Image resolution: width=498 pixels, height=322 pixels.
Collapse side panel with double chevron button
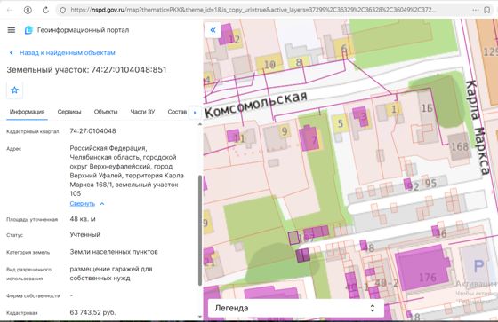(213, 30)
